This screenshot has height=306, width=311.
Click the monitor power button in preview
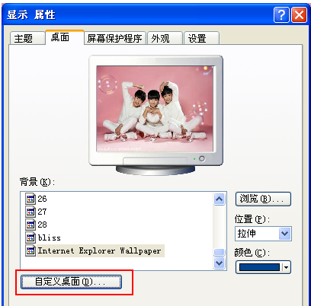(x=202, y=159)
